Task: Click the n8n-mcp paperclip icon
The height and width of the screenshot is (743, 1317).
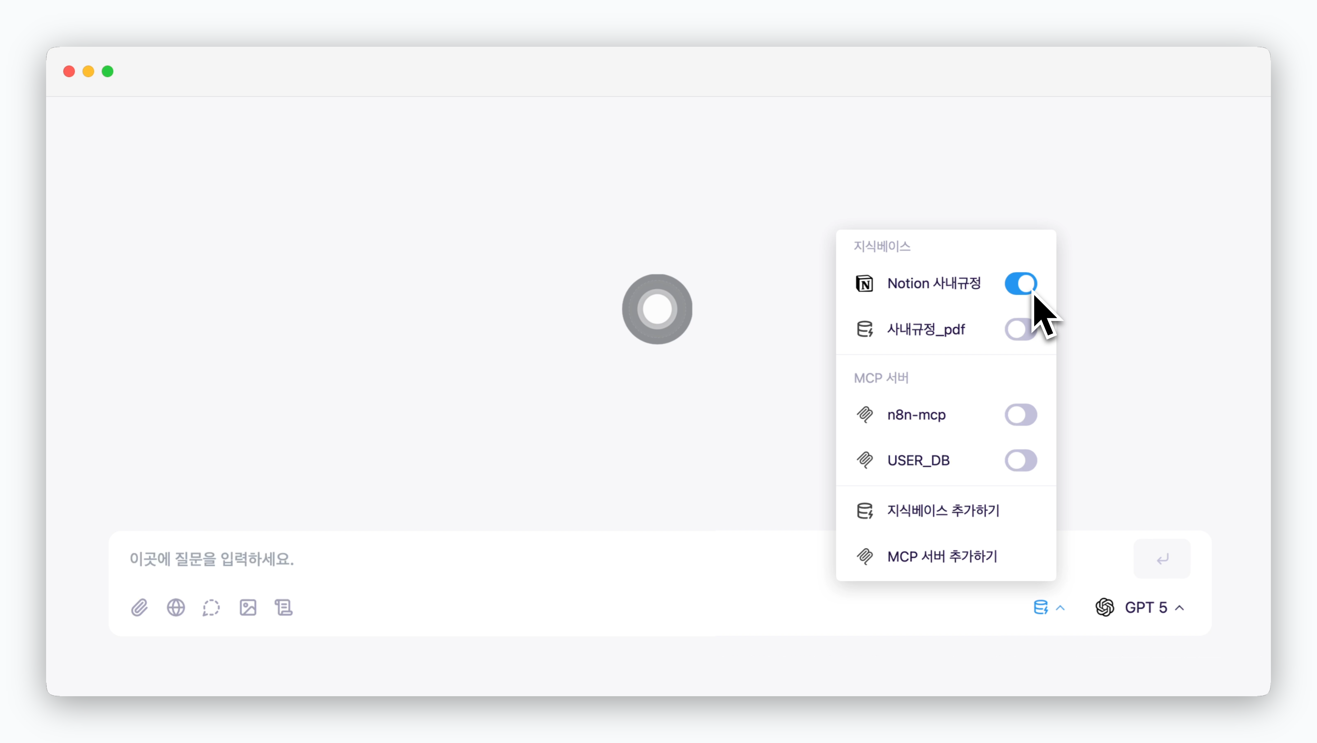Action: [865, 414]
